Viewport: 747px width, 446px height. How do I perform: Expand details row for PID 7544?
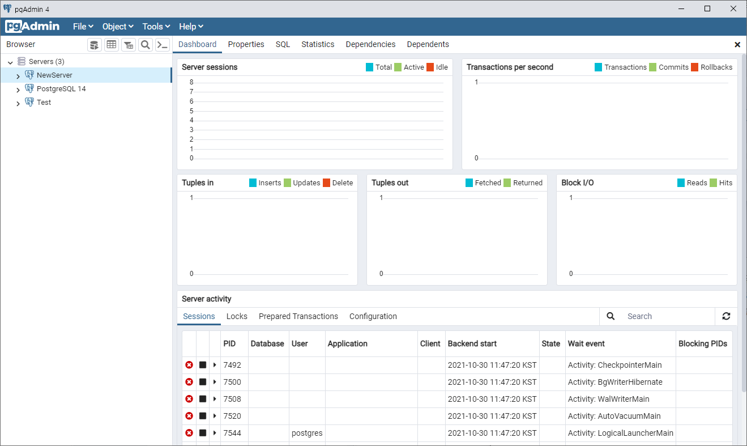215,433
